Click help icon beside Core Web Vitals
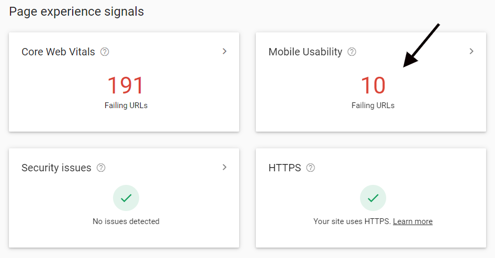 [105, 52]
